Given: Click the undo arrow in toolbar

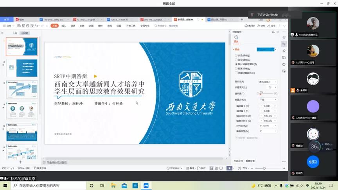Looking at the screenshot, I should pos(36,26).
